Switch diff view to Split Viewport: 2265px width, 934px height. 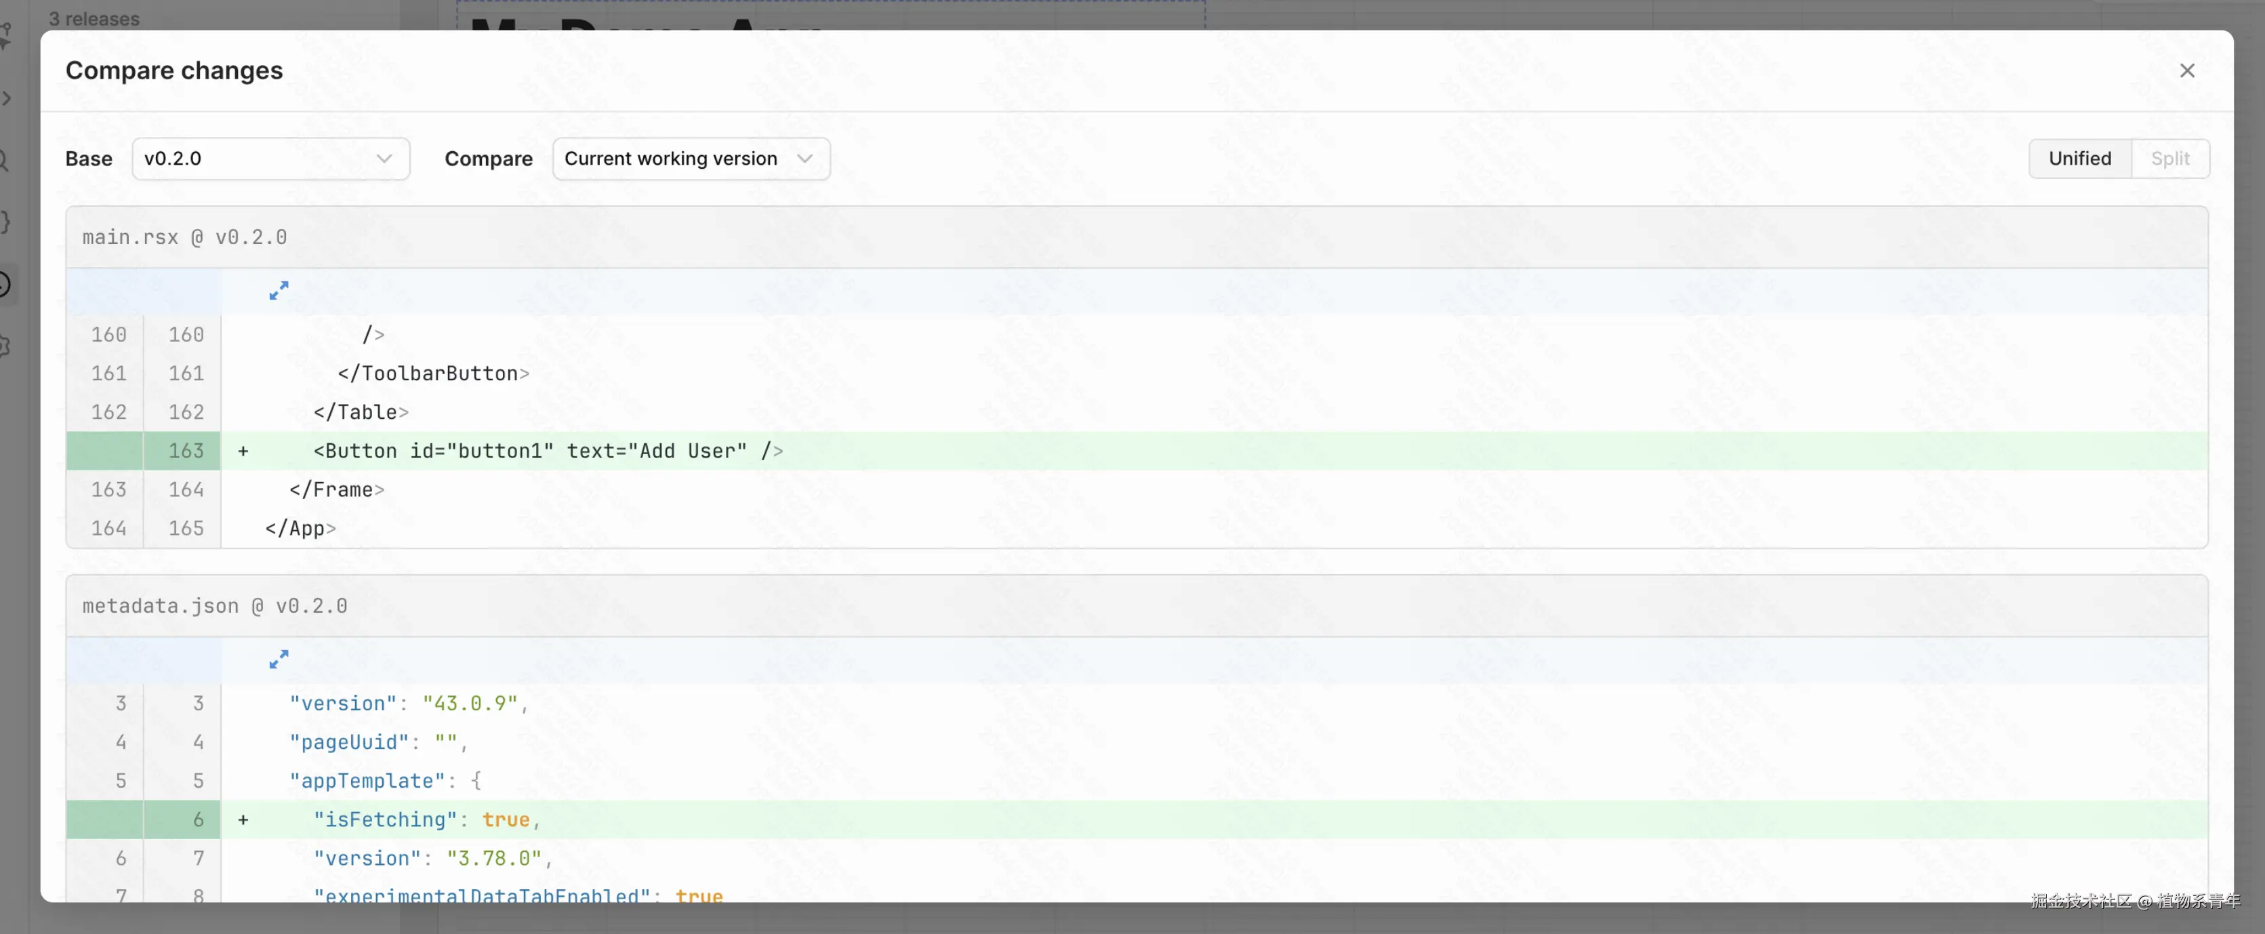[x=2169, y=159]
